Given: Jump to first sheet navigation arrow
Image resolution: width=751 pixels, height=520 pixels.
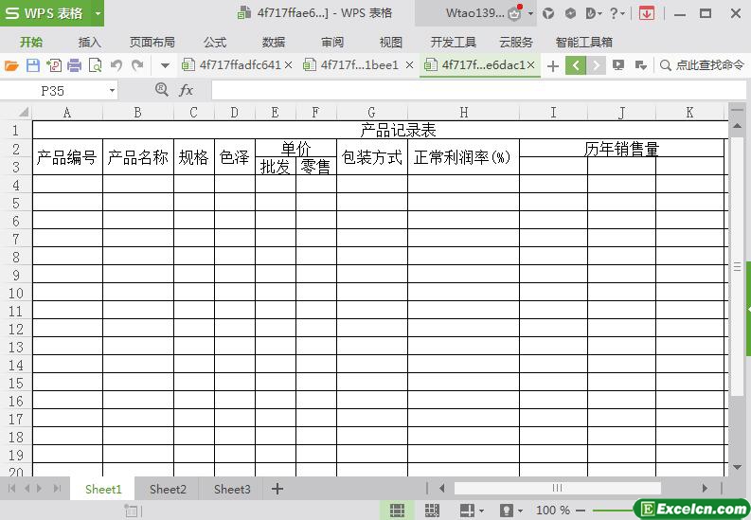Looking at the screenshot, I should point(11,489).
